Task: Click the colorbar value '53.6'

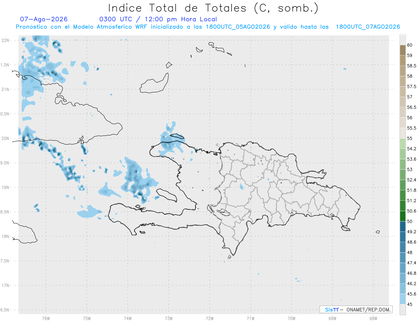Action: click(x=411, y=159)
